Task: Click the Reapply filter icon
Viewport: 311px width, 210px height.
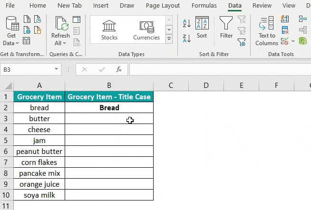Action: tap(242, 31)
